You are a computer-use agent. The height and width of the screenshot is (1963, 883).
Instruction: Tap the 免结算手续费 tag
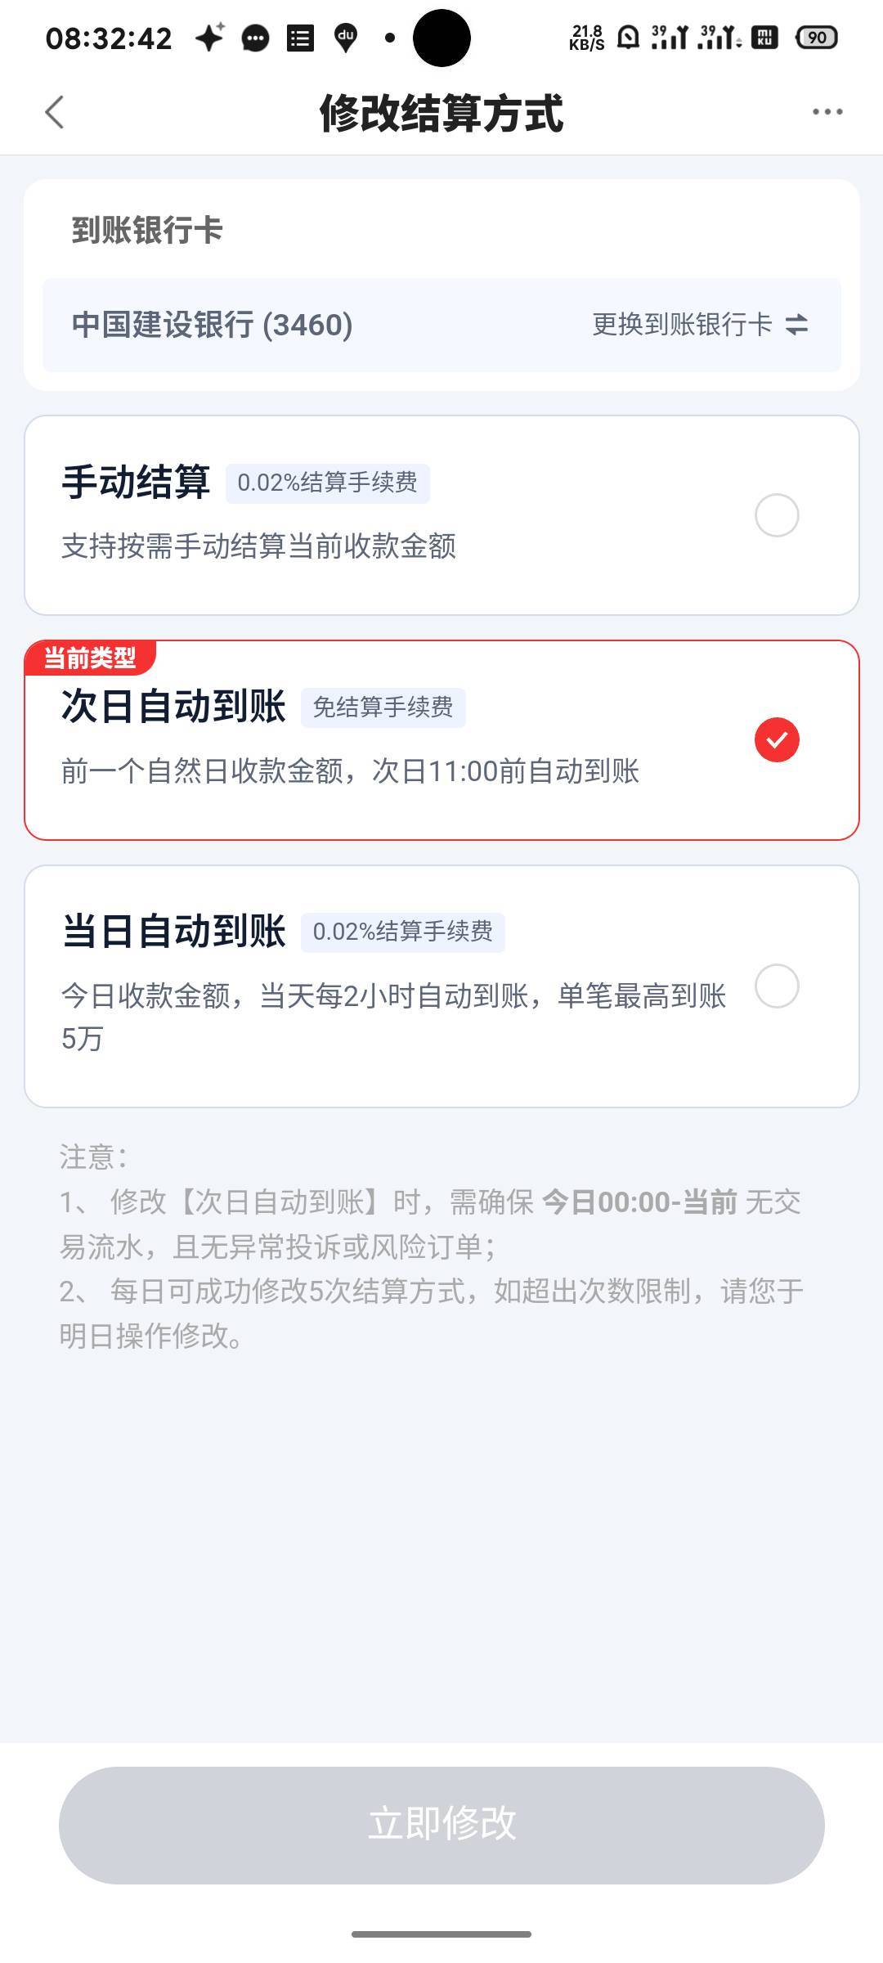click(383, 707)
